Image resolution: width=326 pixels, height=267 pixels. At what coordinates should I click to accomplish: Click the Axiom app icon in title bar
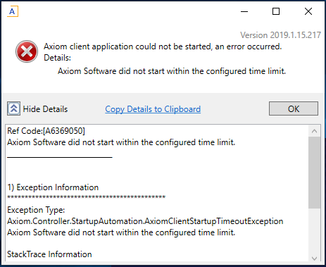coord(13,11)
